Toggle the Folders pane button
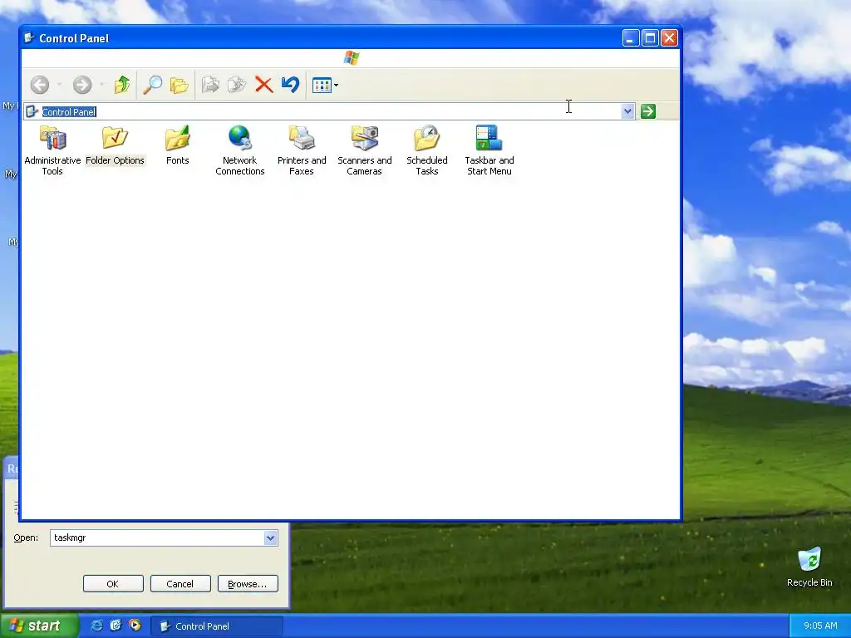Image resolution: width=851 pixels, height=638 pixels. 180,85
